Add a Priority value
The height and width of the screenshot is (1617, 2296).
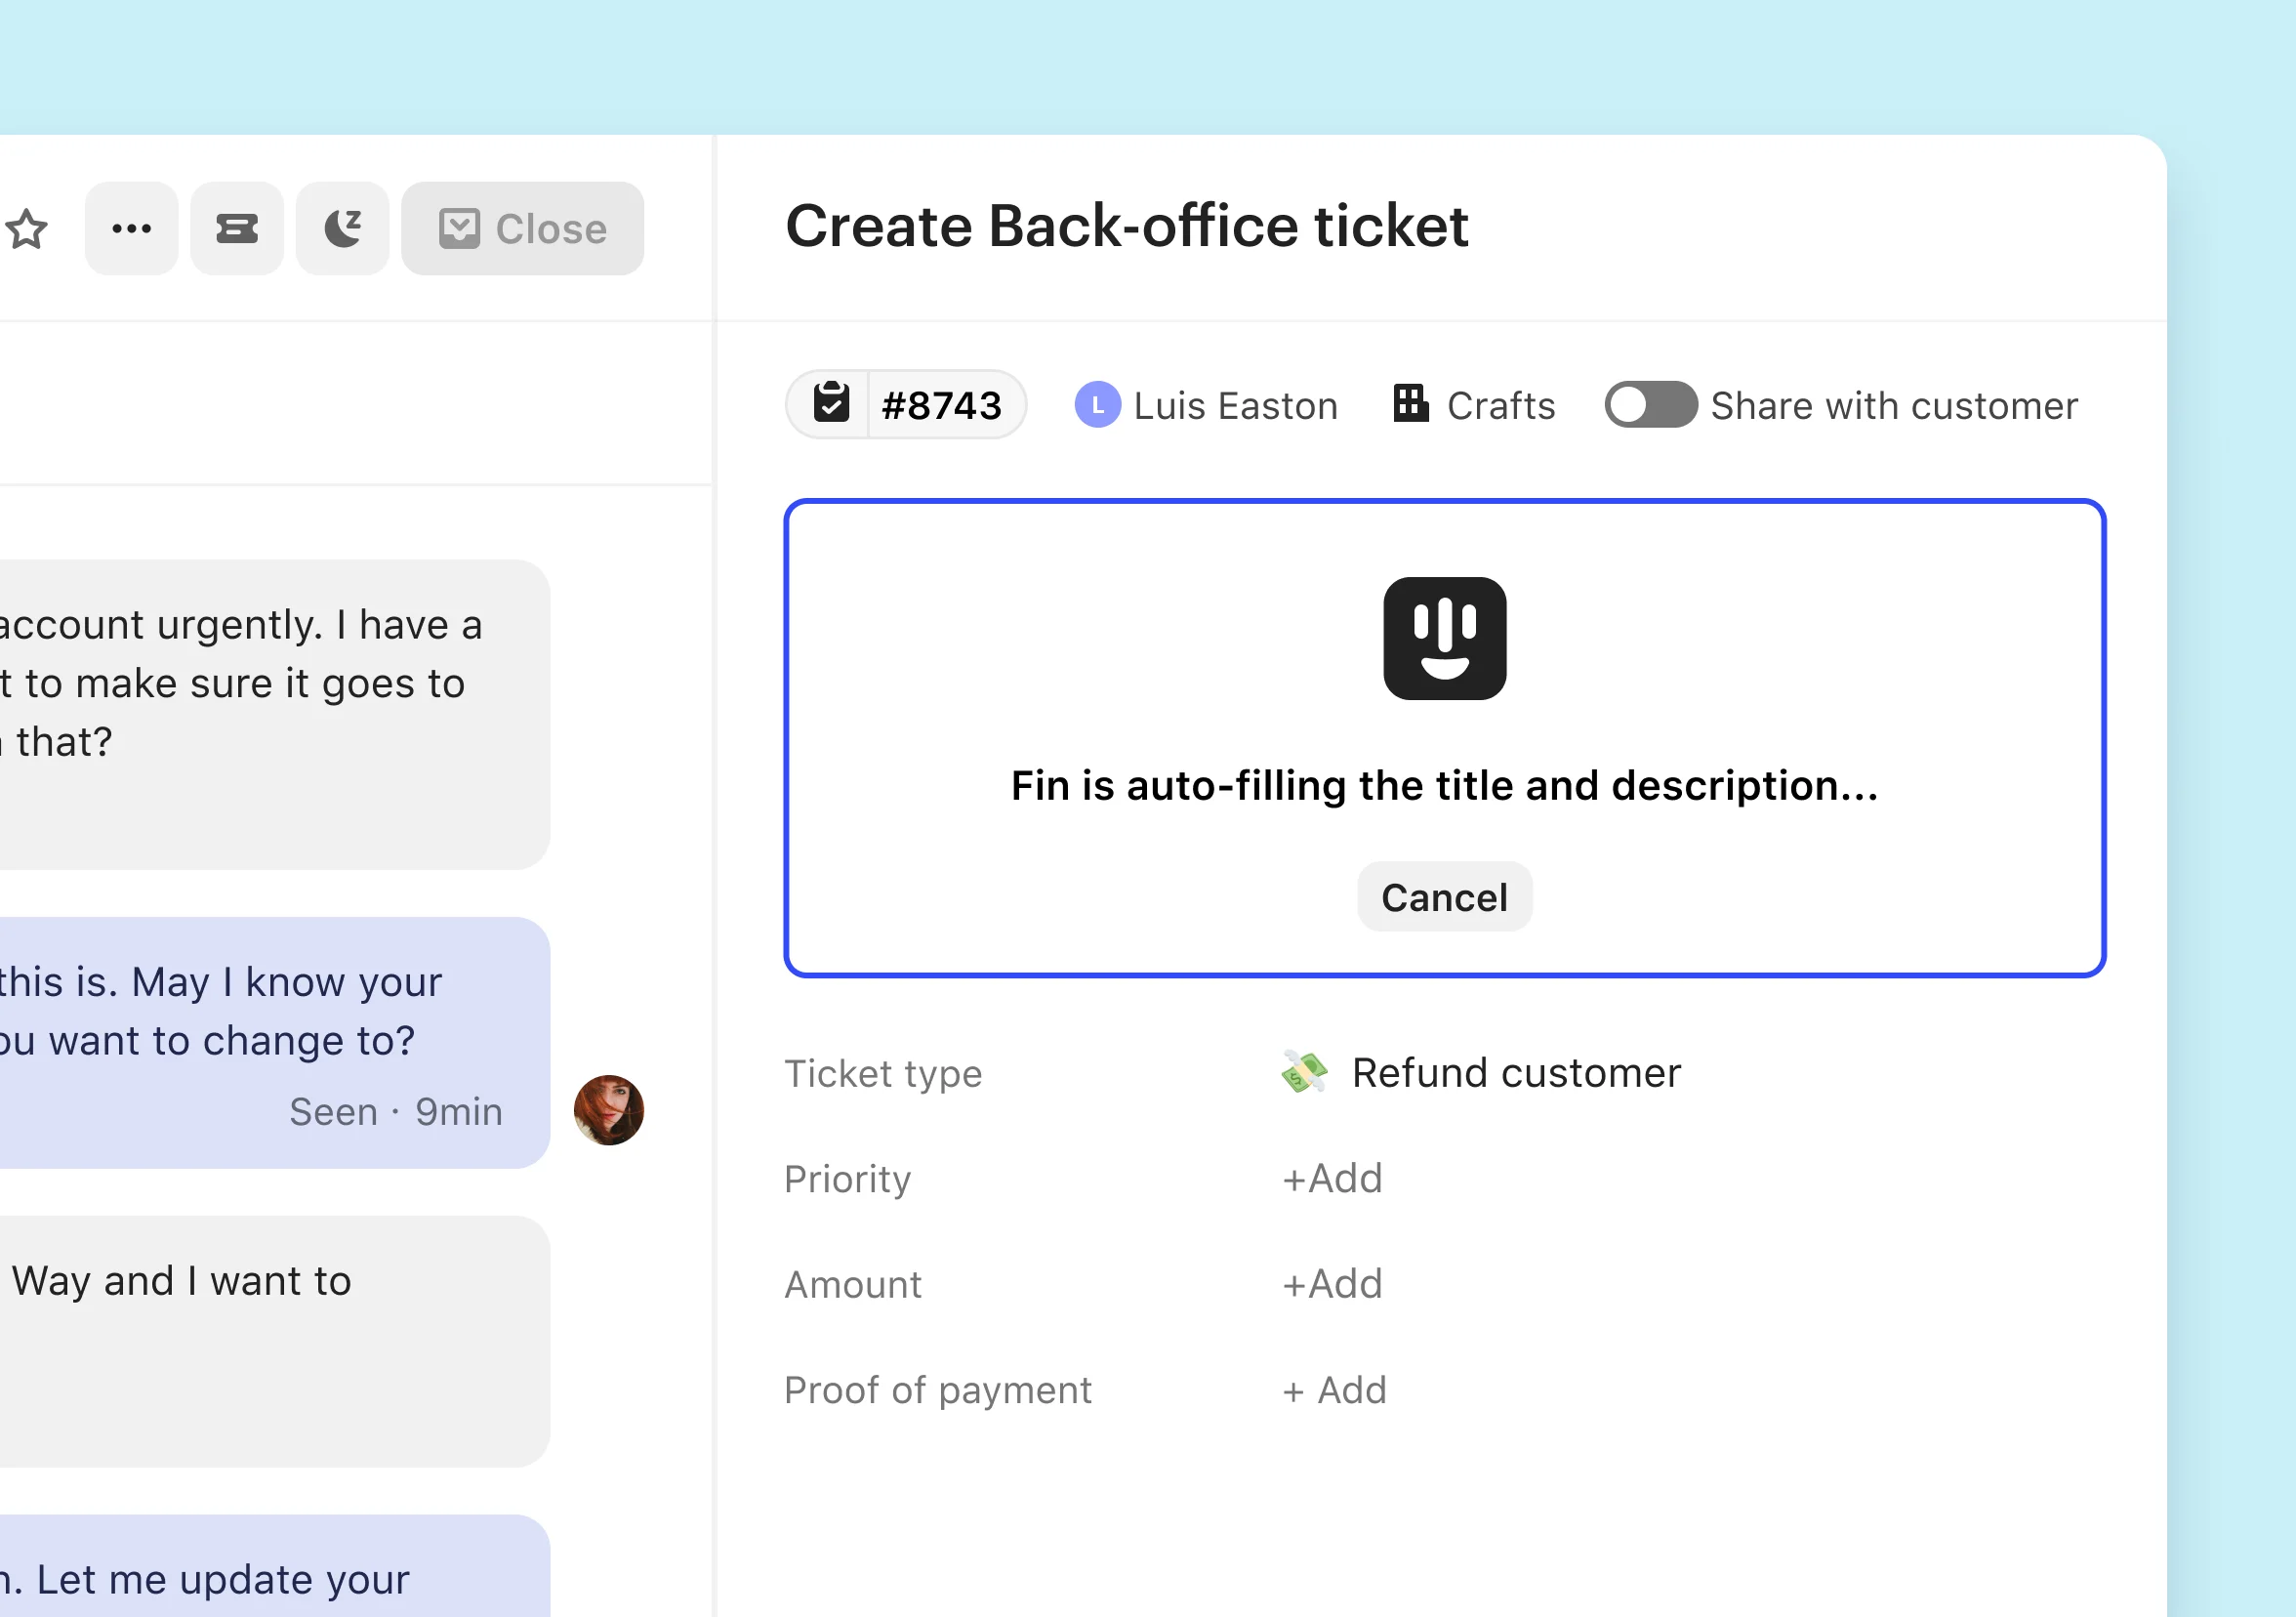(x=1332, y=1179)
